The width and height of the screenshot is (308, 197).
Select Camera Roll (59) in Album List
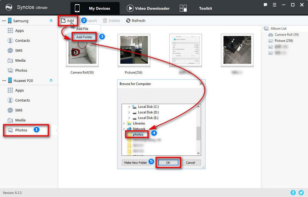[286, 35]
